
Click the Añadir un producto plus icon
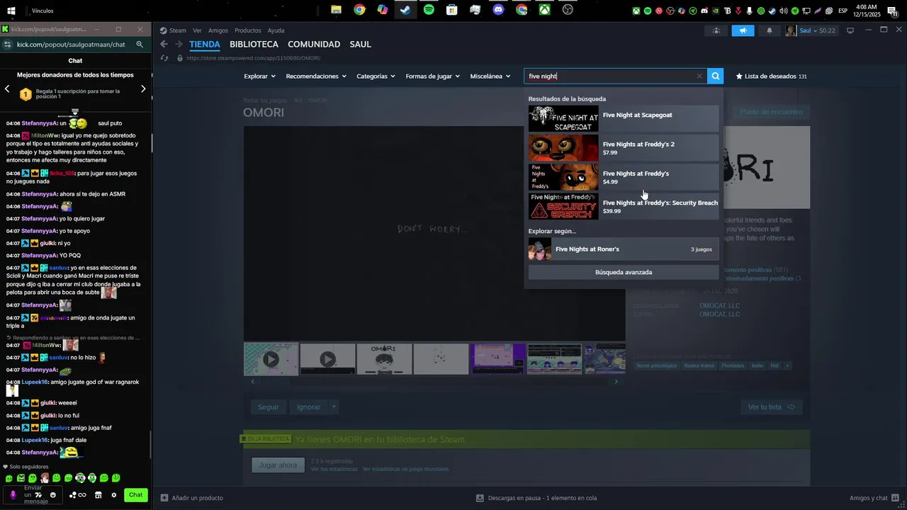(164, 498)
